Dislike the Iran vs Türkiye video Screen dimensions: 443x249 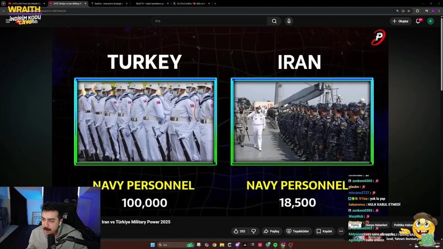[x=253, y=231]
